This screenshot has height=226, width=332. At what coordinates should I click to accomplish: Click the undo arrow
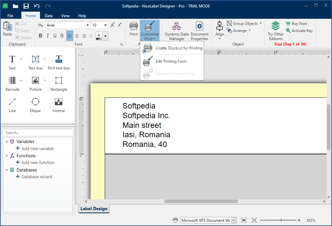36,6
